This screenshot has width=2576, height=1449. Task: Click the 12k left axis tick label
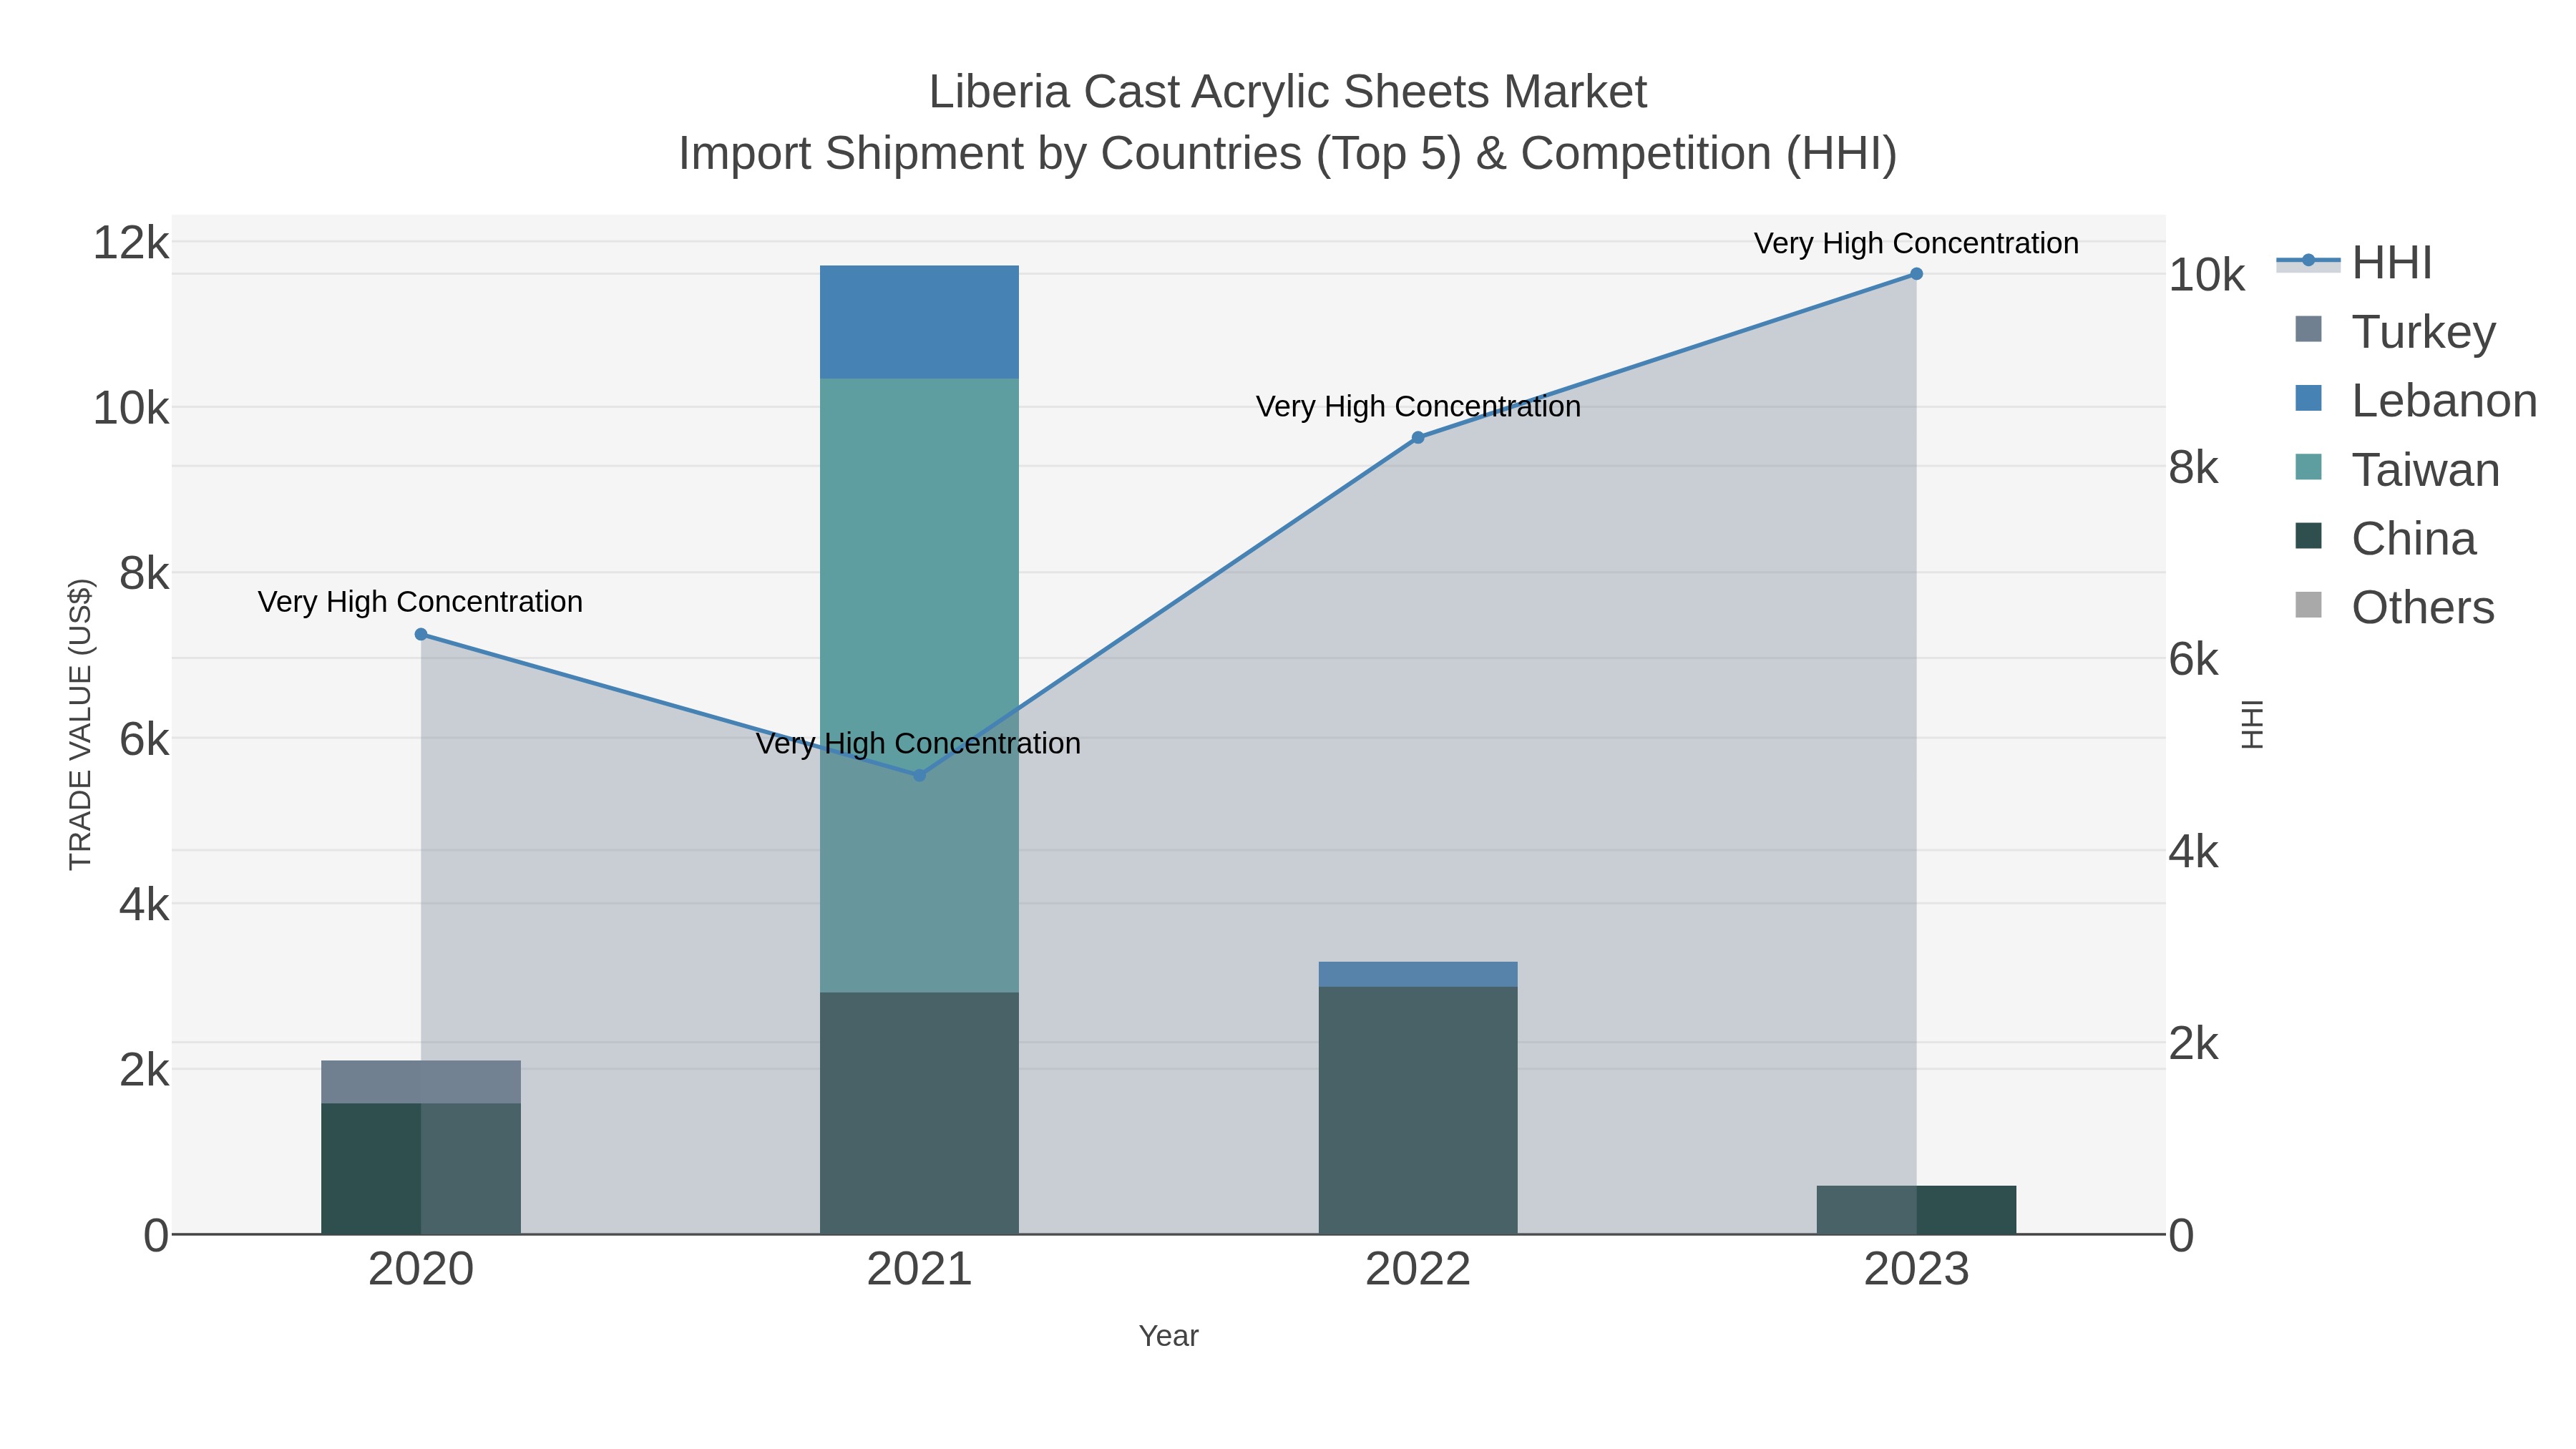(x=131, y=243)
